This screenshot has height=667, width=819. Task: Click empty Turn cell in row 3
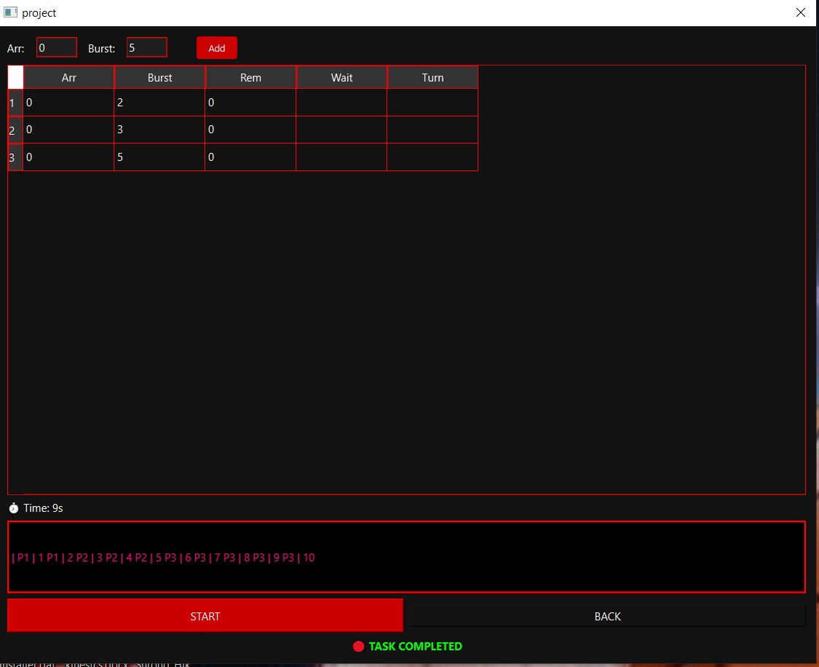click(x=432, y=157)
